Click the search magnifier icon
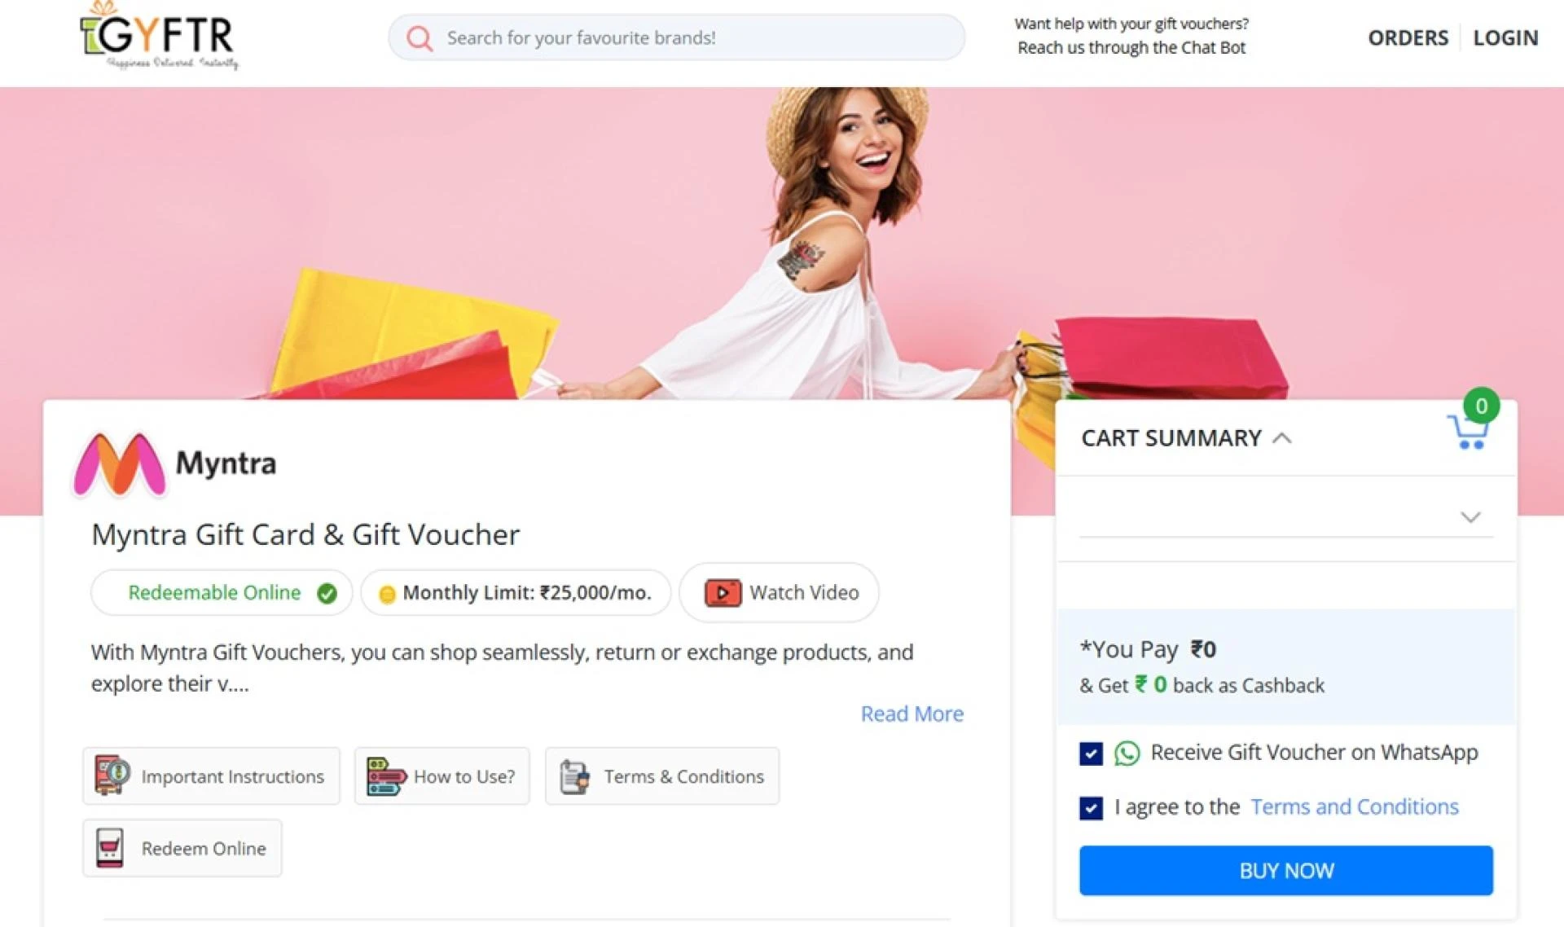Screen dimensions: 1564x927 [420, 38]
